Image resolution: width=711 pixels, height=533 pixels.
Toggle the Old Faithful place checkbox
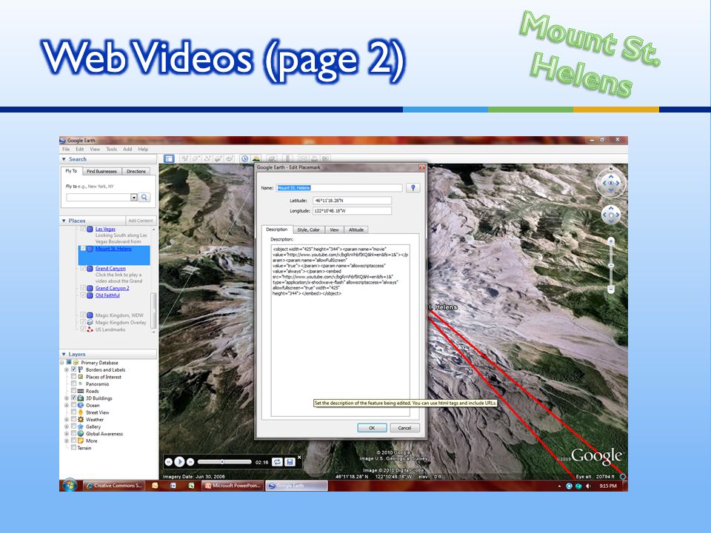pos(83,295)
